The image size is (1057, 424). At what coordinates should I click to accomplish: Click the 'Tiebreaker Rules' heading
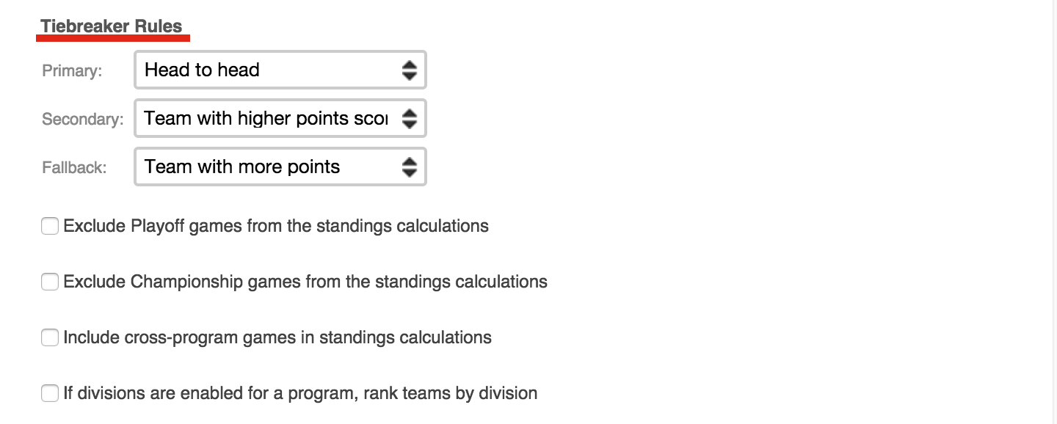(x=112, y=25)
